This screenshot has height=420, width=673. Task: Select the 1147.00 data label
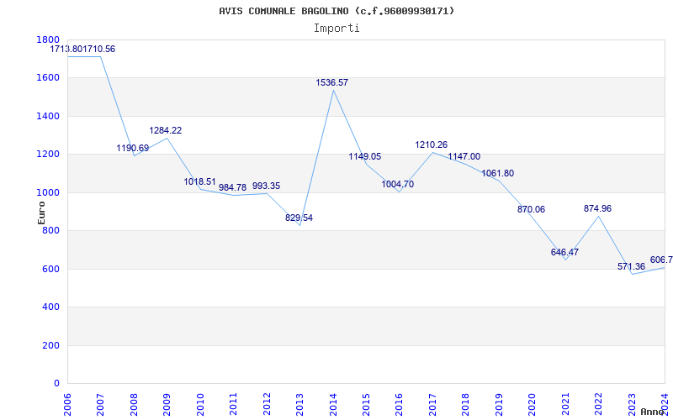point(464,156)
